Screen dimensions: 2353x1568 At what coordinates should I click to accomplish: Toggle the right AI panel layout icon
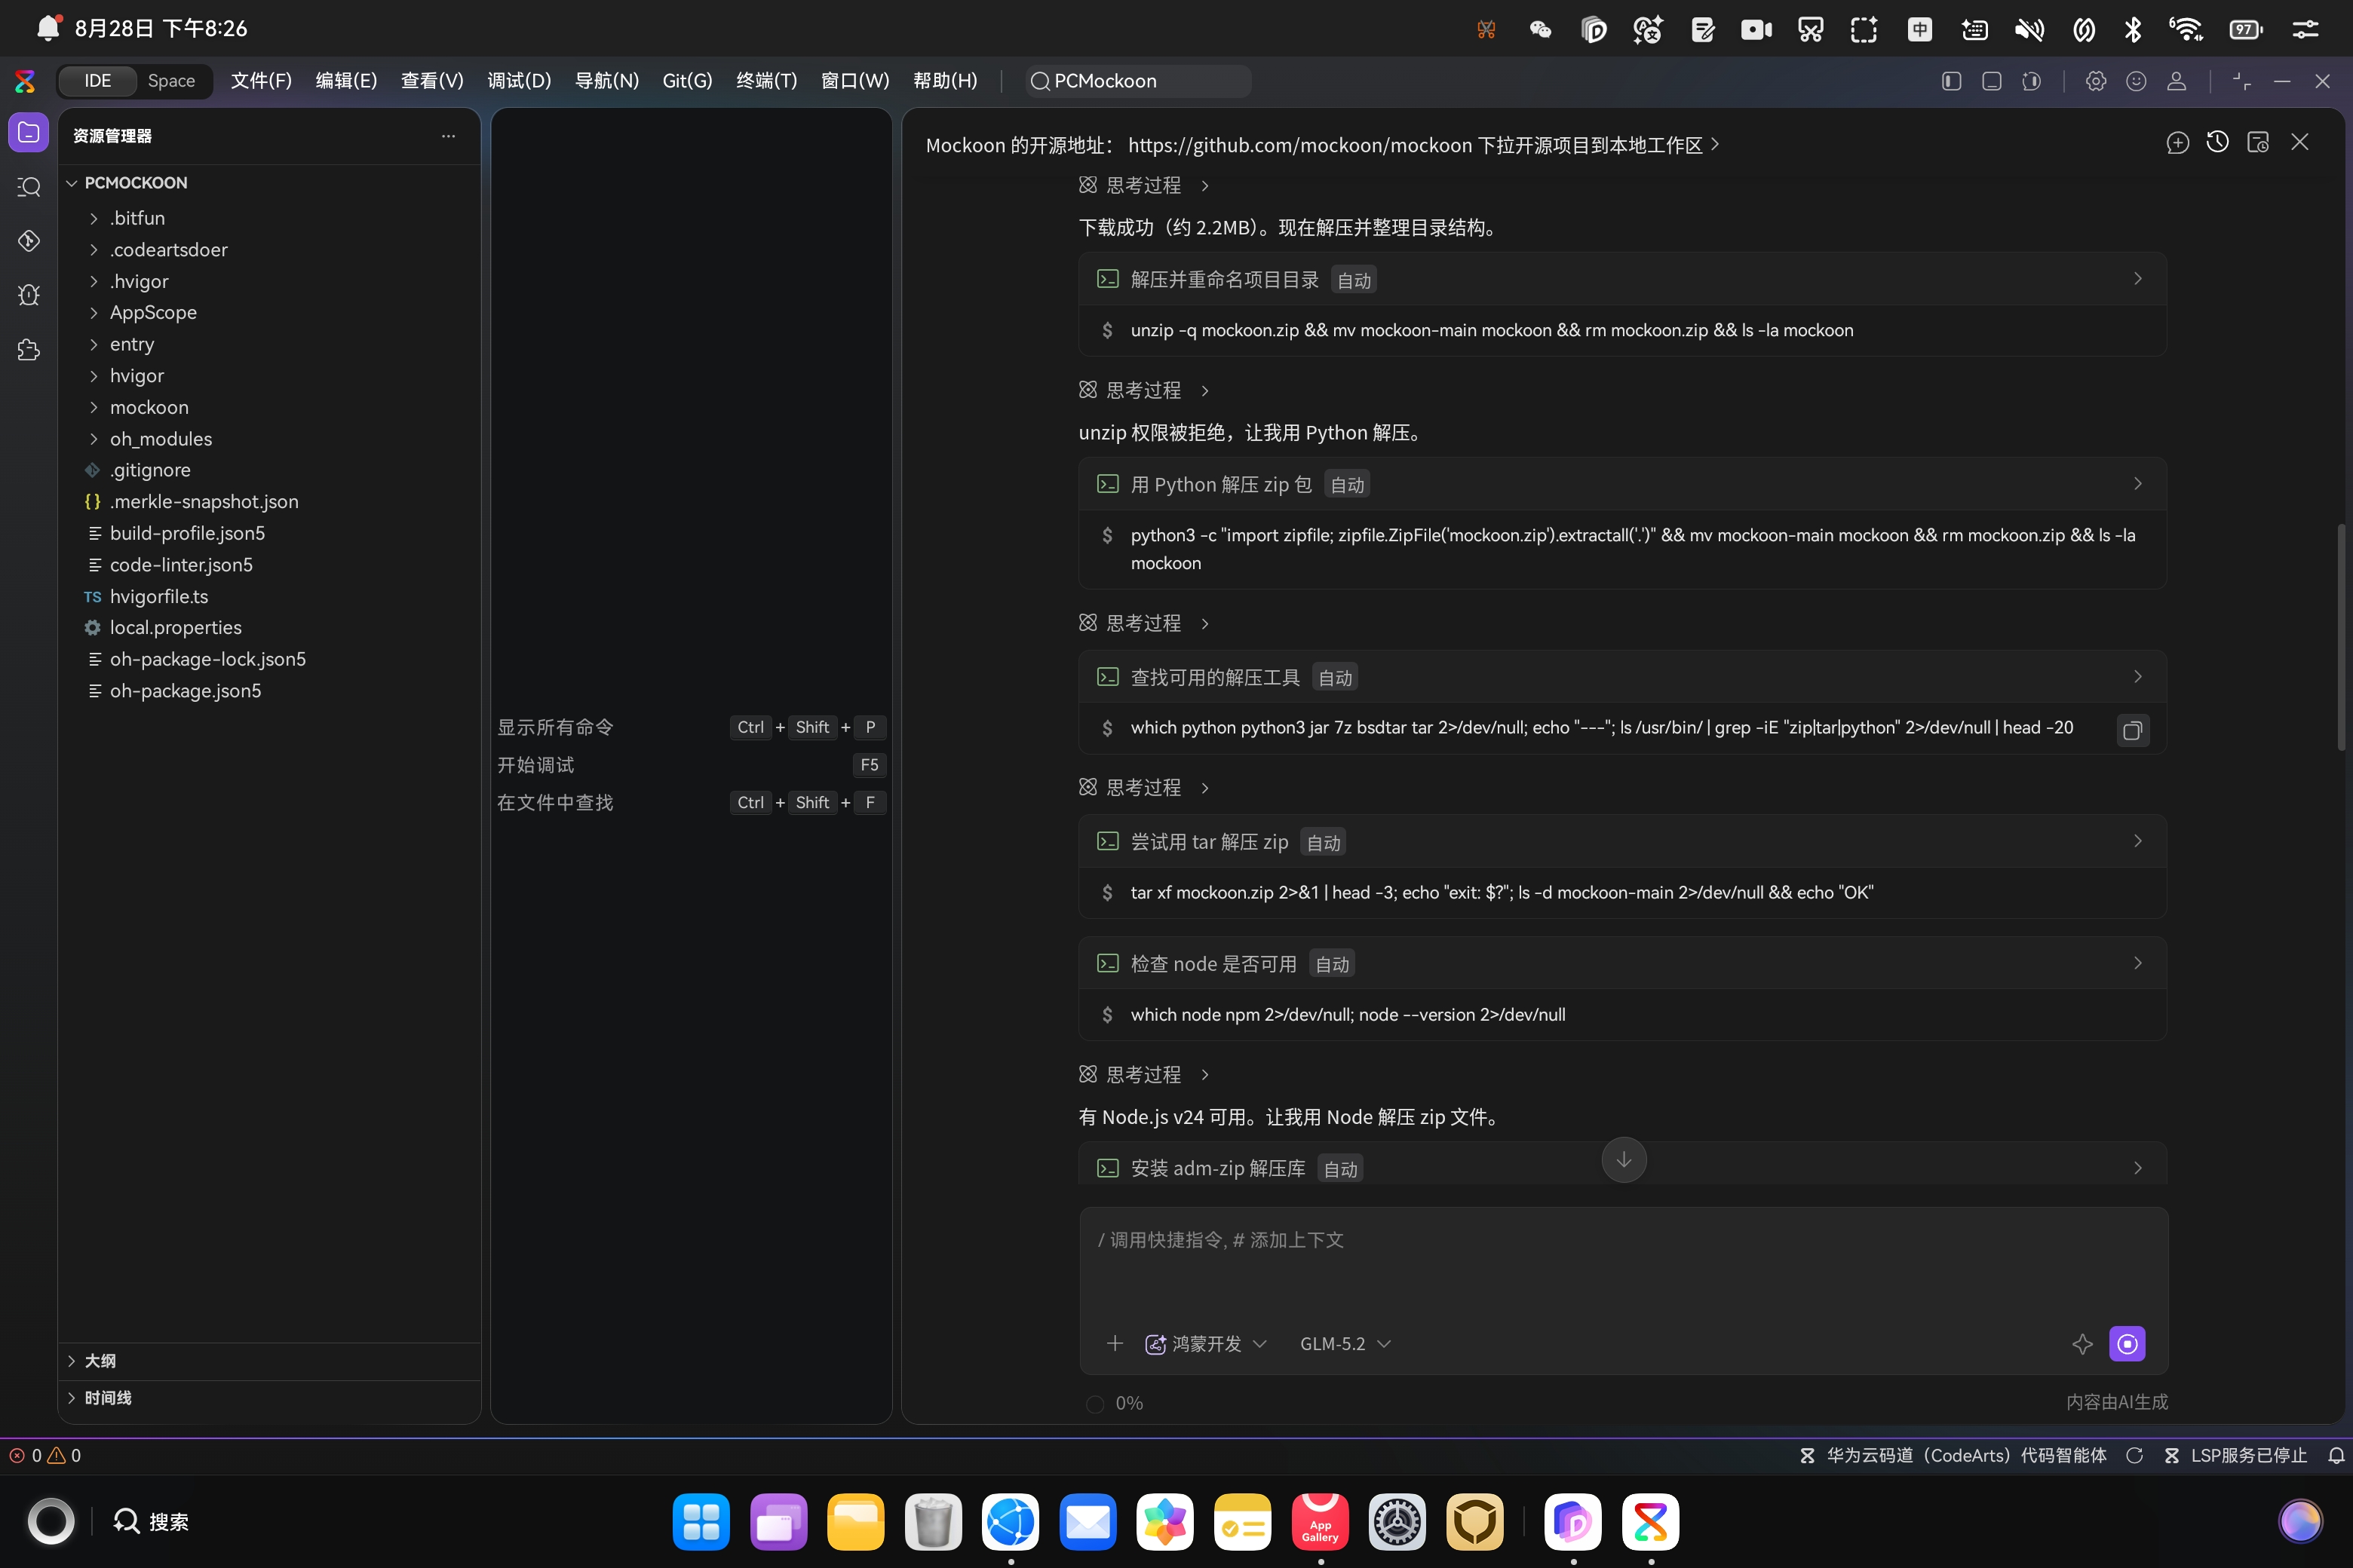pyautogui.click(x=2031, y=81)
